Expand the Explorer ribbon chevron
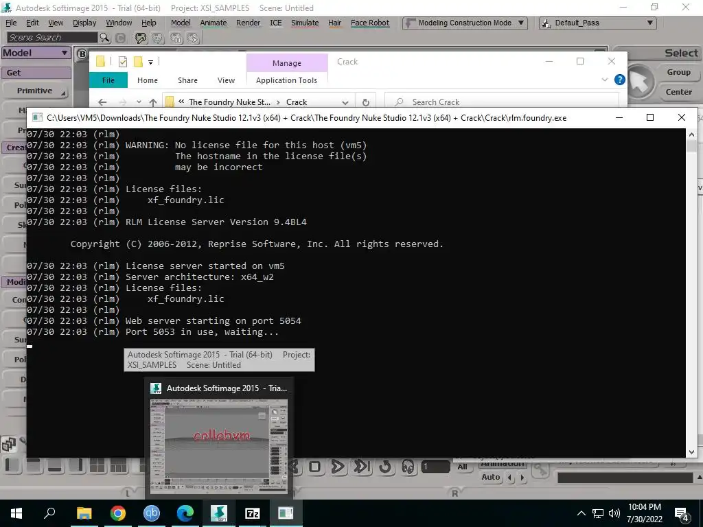703x527 pixels. [x=604, y=80]
